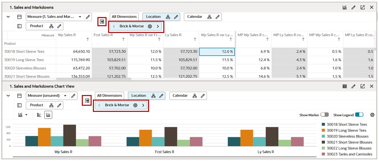
Task: Open chart settings gear icon
Action: click(373, 115)
